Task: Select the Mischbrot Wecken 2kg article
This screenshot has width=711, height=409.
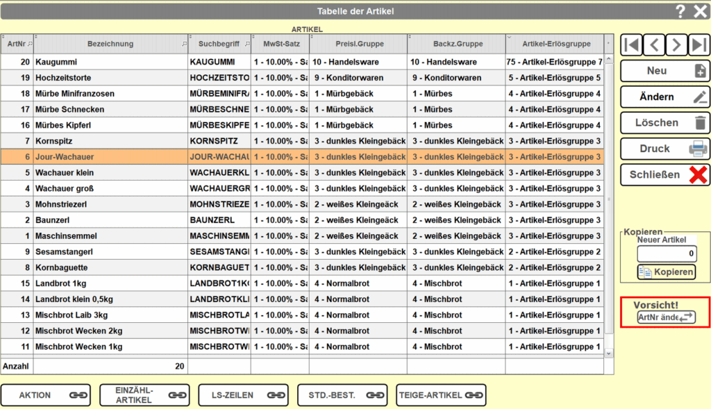Action: click(302, 331)
